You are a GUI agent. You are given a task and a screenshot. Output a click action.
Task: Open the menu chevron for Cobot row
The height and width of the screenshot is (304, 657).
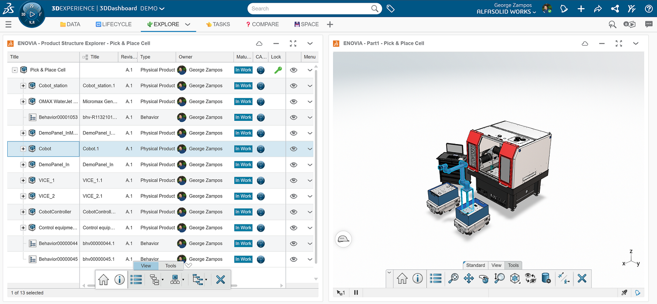pyautogui.click(x=310, y=149)
